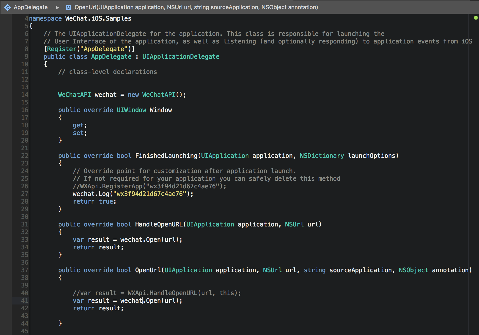Click the app ID string in wechat.Log

click(150, 194)
